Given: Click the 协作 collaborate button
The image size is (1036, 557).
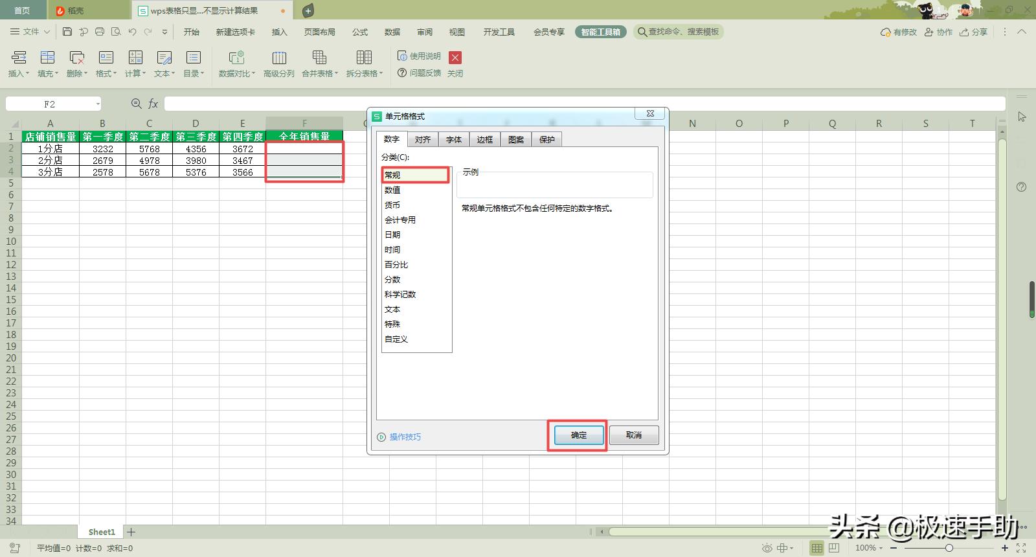Looking at the screenshot, I should (x=939, y=32).
